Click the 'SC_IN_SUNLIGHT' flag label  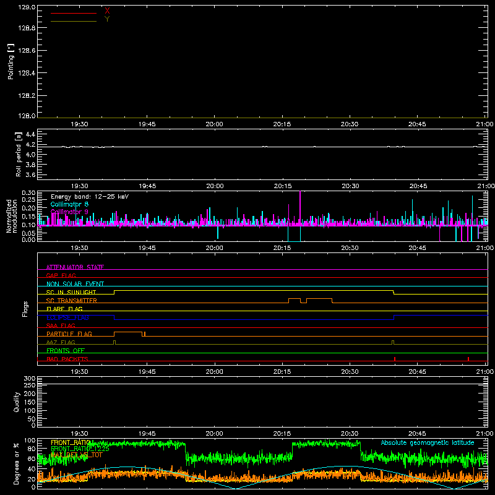tap(71, 292)
